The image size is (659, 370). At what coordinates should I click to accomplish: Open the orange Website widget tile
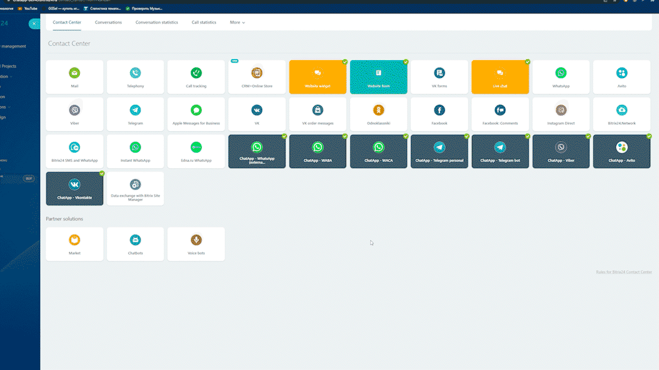tap(318, 77)
